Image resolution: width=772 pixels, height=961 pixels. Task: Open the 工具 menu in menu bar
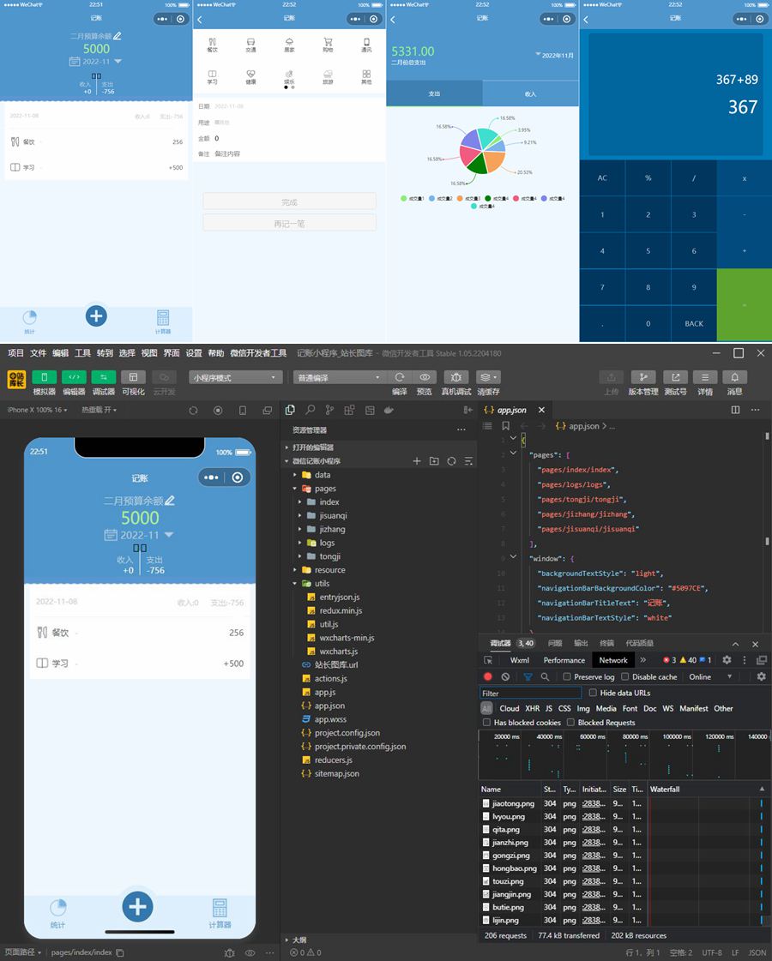pyautogui.click(x=82, y=353)
